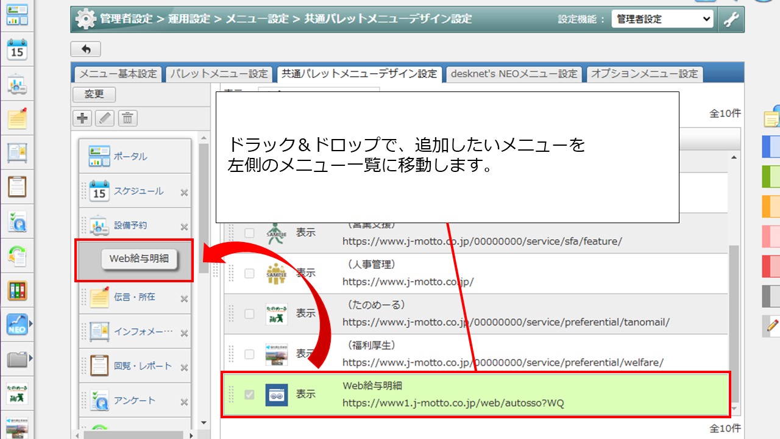Check the 人事管理 row checkbox
Viewport: 780px width, 439px height.
(249, 273)
